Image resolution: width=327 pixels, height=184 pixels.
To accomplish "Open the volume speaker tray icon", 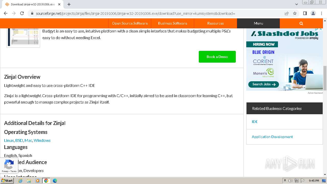I will click(290, 181).
